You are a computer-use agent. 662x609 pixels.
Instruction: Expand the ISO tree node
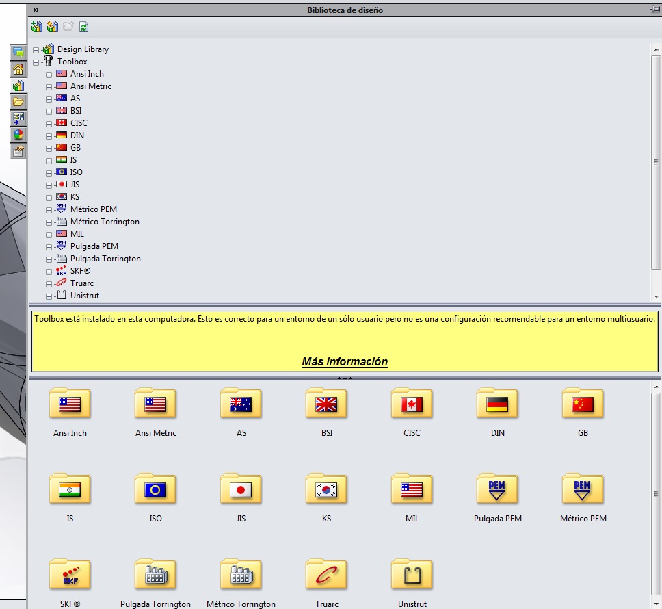pyautogui.click(x=49, y=172)
